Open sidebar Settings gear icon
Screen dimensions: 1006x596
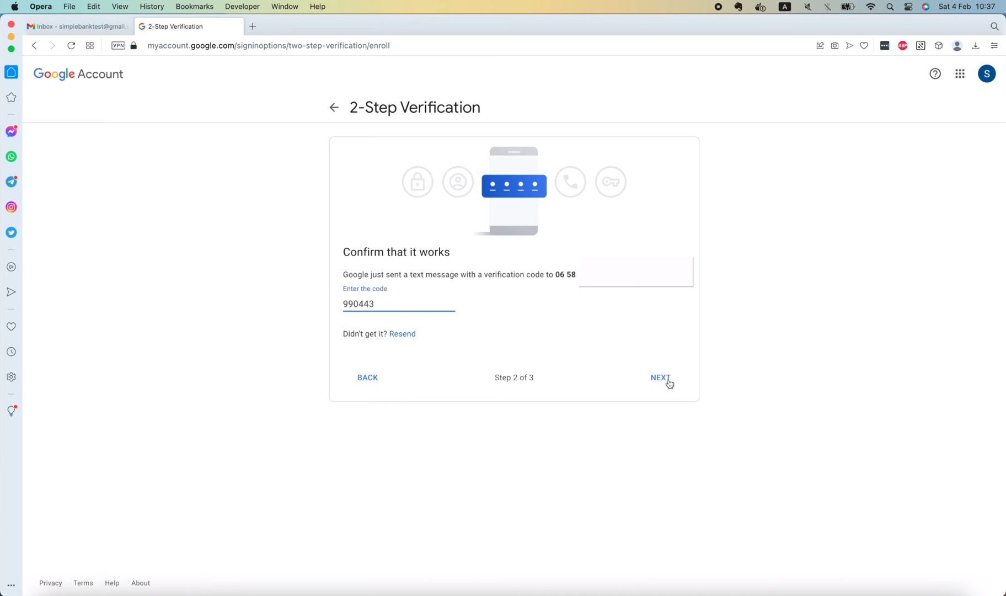click(11, 377)
